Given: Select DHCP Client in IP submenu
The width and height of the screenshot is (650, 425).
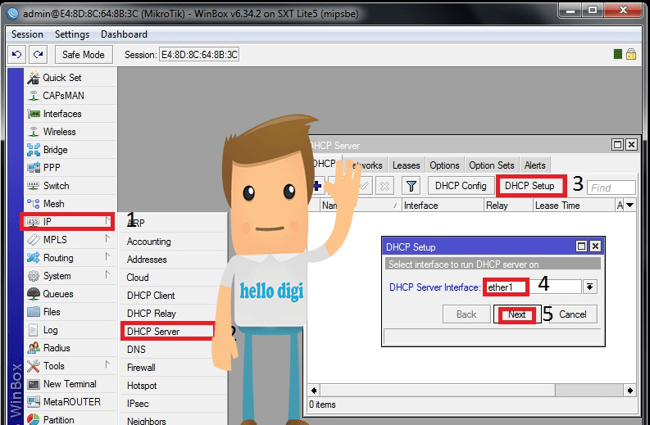Looking at the screenshot, I should tap(174, 296).
